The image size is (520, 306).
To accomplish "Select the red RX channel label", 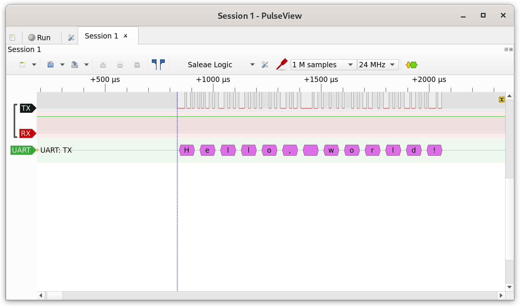I will click(26, 134).
